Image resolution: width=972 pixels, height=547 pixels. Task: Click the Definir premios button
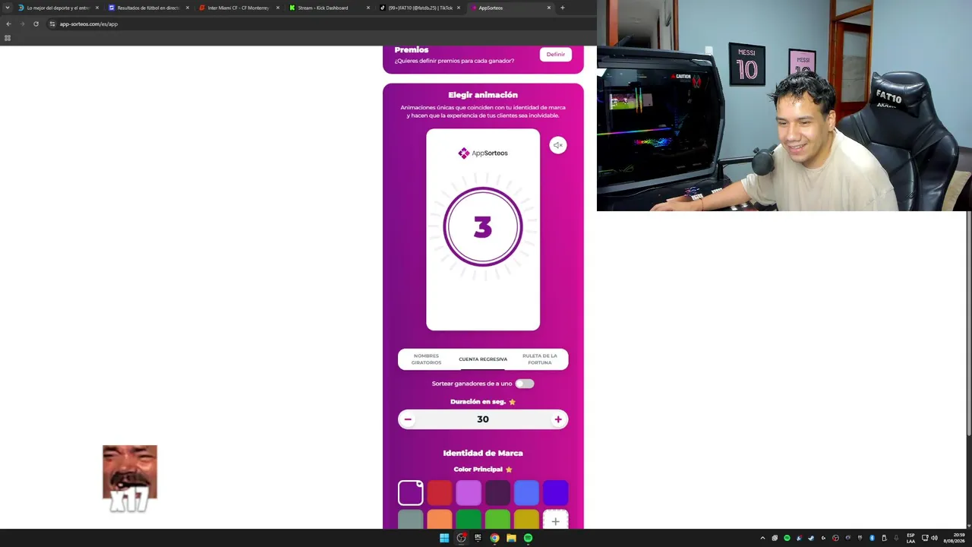coord(556,55)
